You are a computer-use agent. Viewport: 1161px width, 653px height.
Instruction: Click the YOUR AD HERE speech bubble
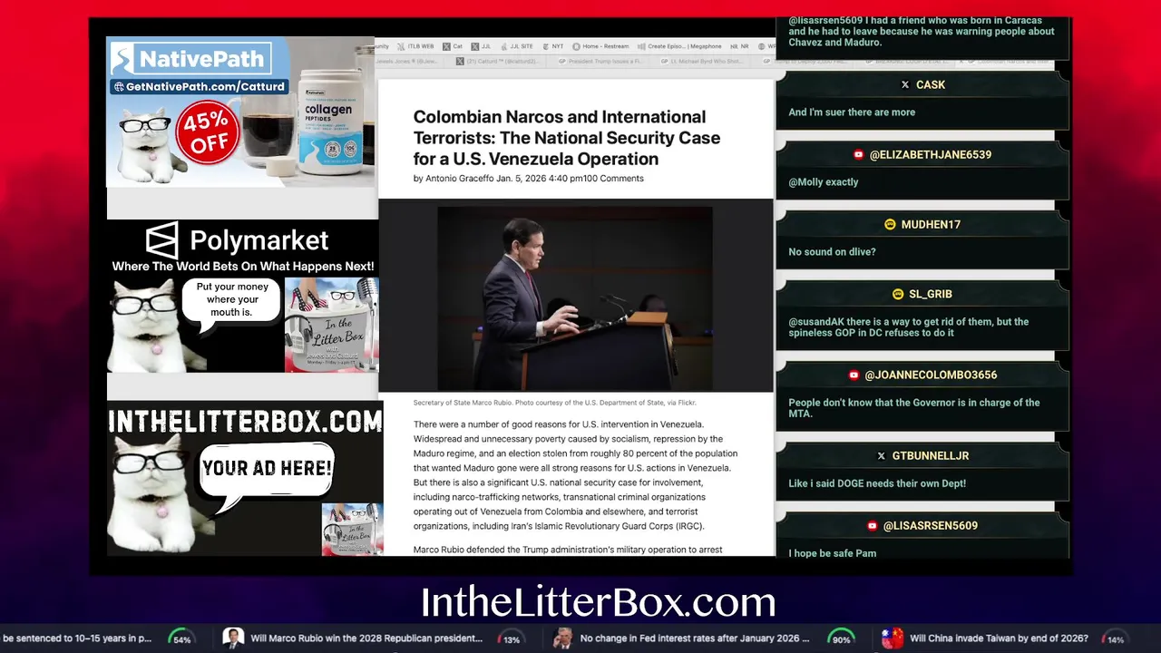tap(267, 469)
